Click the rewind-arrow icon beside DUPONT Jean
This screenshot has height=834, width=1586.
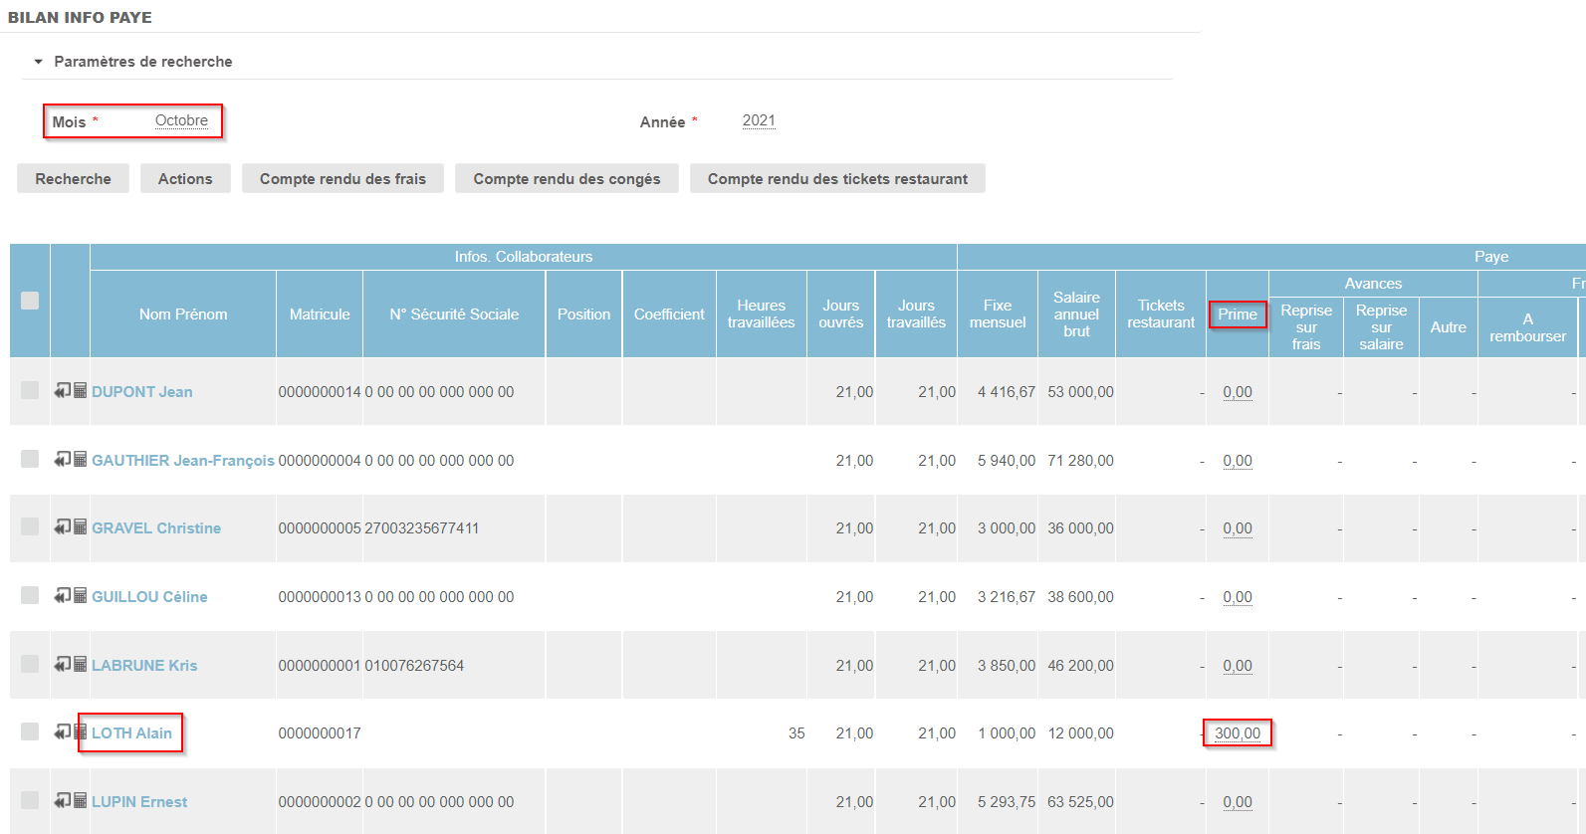(62, 390)
